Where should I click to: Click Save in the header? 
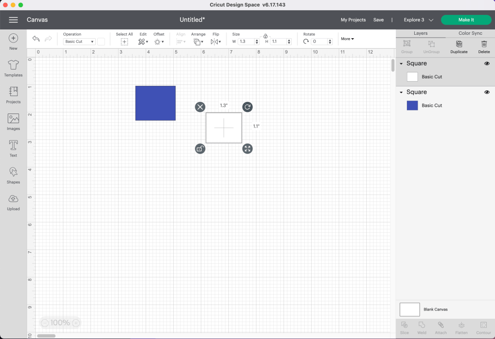pos(378,20)
